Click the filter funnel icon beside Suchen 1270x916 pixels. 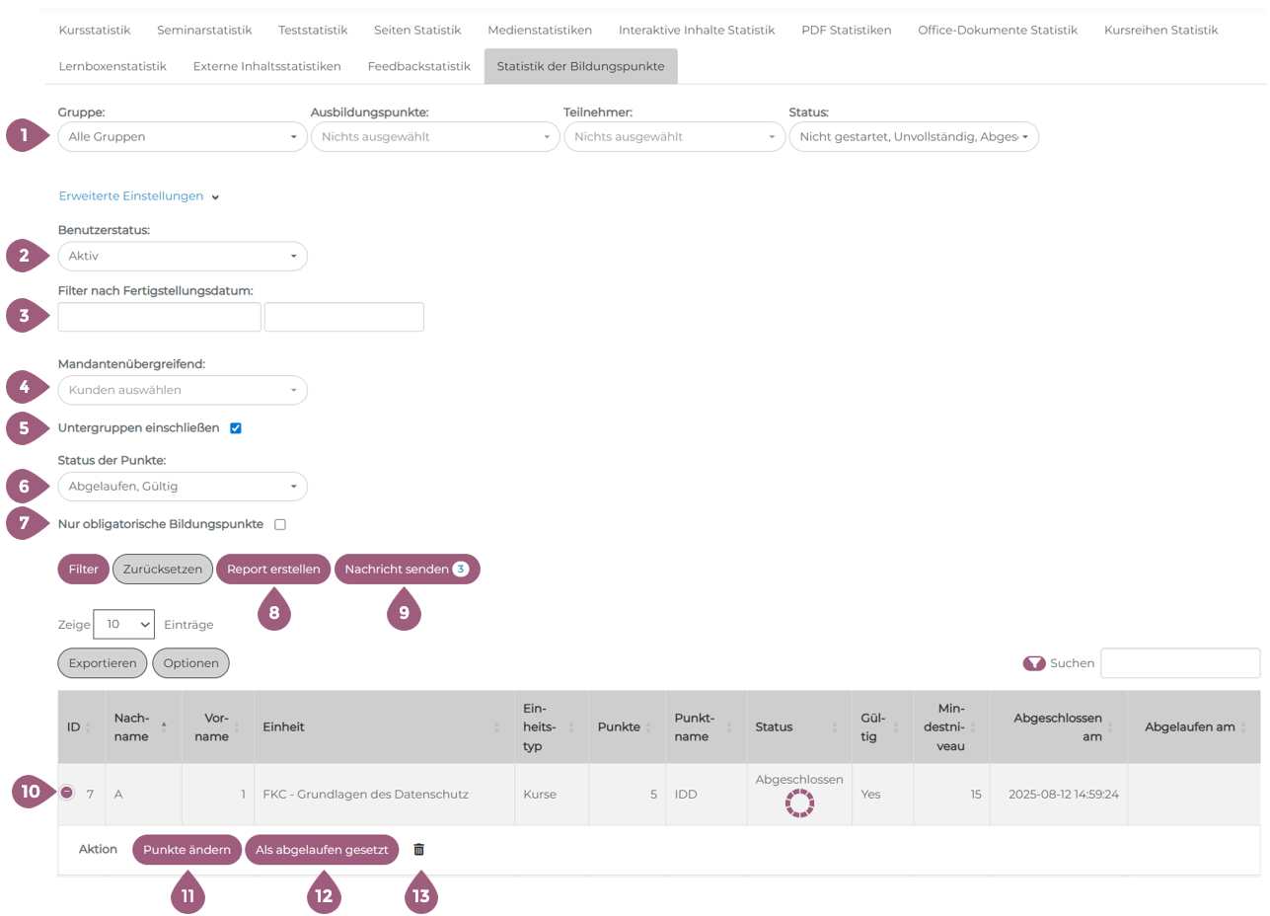pos(1033,663)
